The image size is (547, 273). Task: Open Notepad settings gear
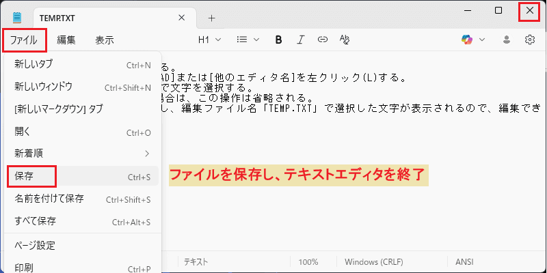tap(530, 40)
